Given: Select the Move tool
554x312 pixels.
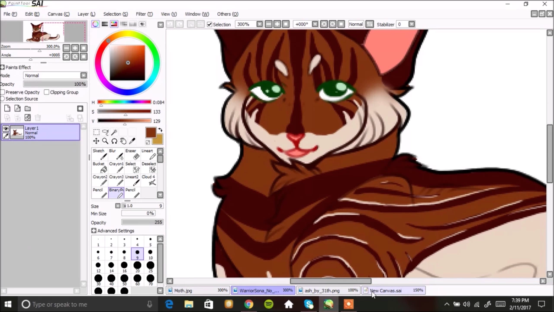Looking at the screenshot, I should (x=97, y=141).
